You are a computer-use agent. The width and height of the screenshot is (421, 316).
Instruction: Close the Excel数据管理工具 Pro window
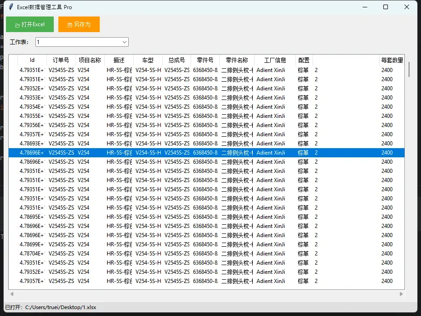pos(407,7)
